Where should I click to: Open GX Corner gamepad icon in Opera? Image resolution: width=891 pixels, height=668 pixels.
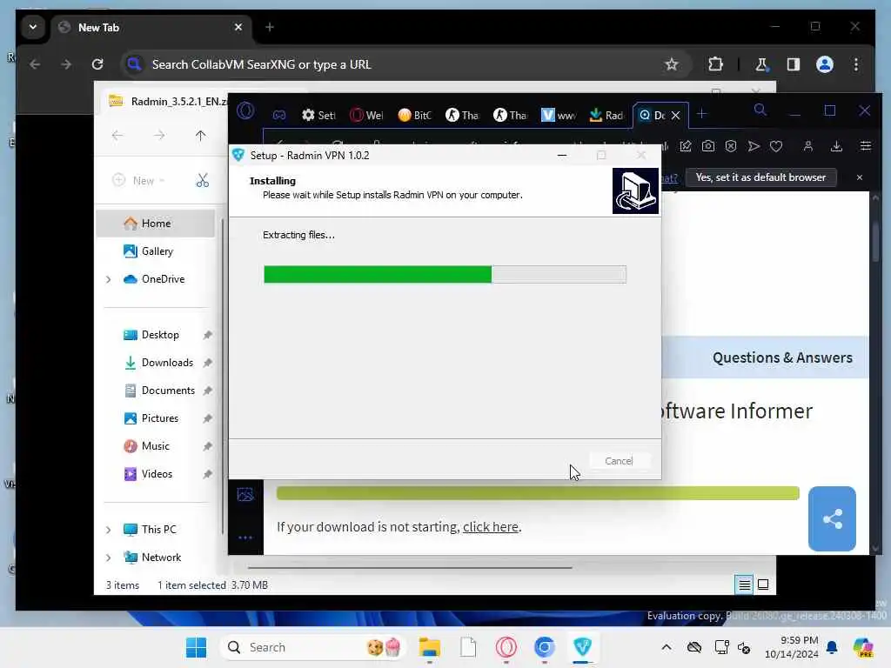point(279,115)
